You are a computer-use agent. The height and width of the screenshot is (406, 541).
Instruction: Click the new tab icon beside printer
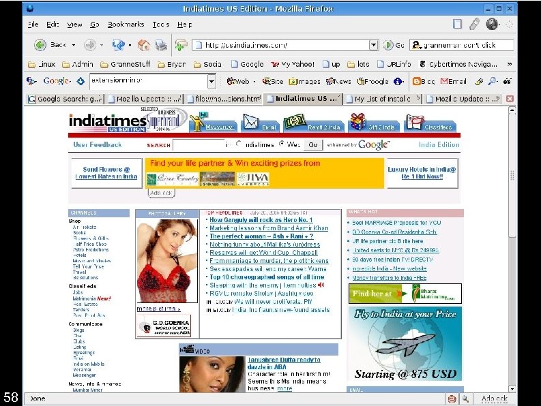coord(181,45)
